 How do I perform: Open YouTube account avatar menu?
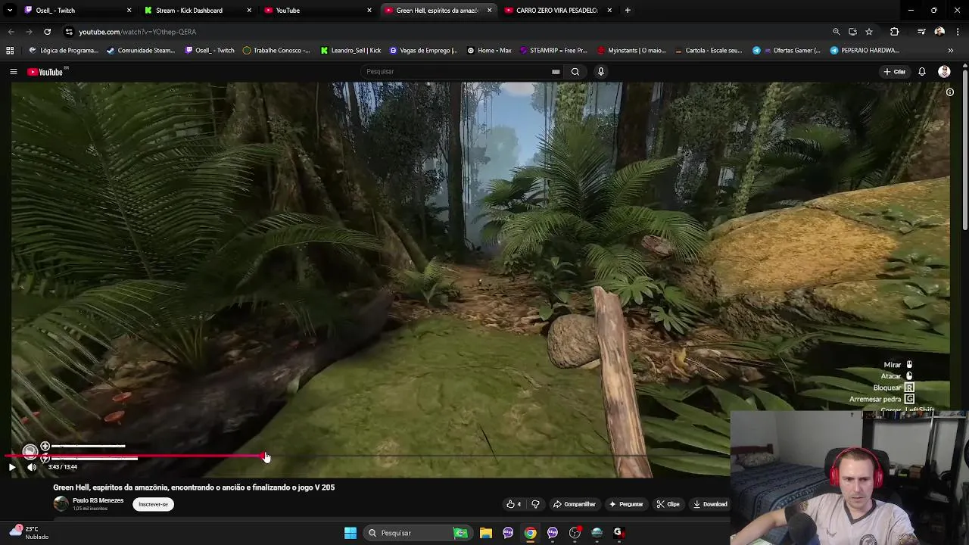[x=944, y=72]
